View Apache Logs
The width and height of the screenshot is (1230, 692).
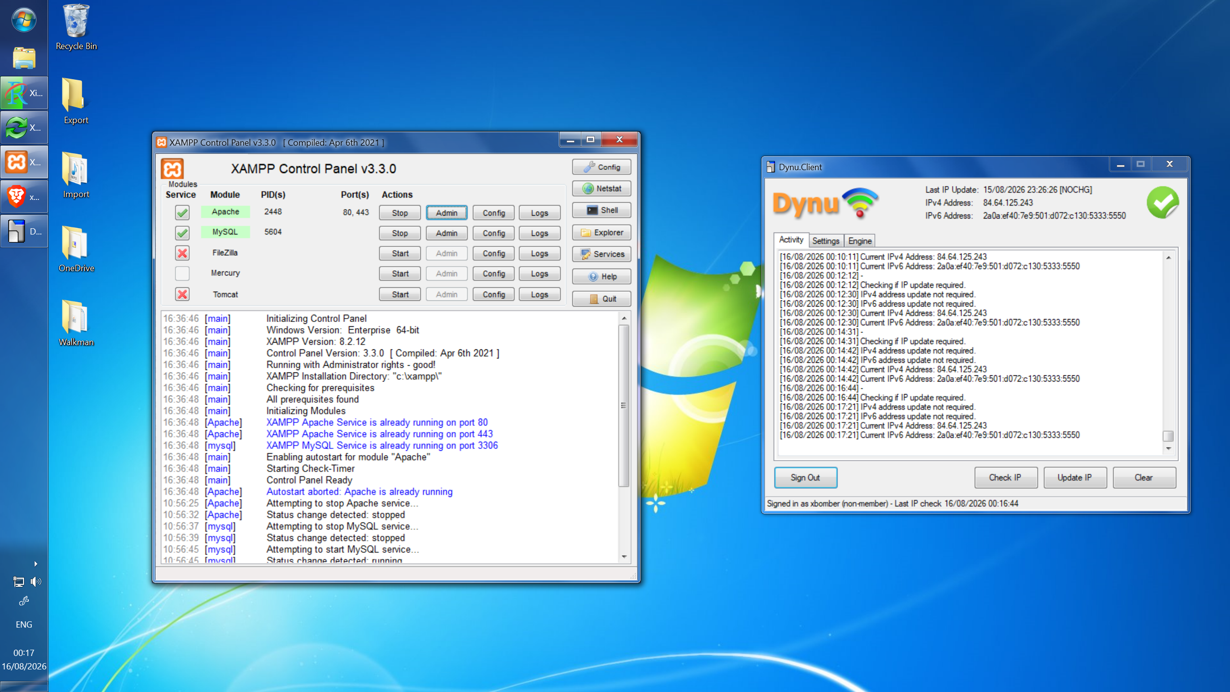[540, 213]
